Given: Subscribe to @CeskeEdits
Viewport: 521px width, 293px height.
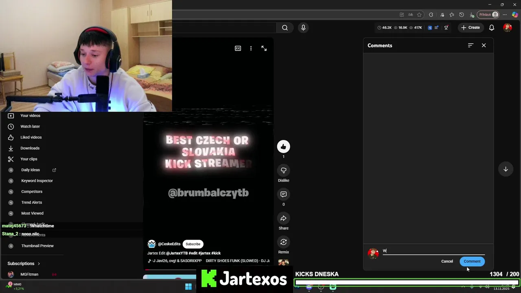Looking at the screenshot, I should (x=193, y=244).
